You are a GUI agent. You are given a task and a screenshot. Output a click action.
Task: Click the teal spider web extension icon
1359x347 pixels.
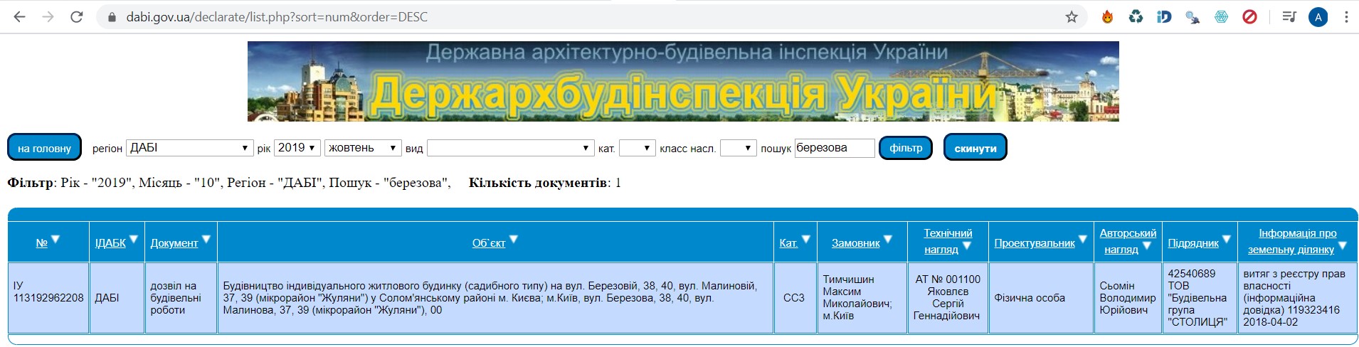point(1221,17)
